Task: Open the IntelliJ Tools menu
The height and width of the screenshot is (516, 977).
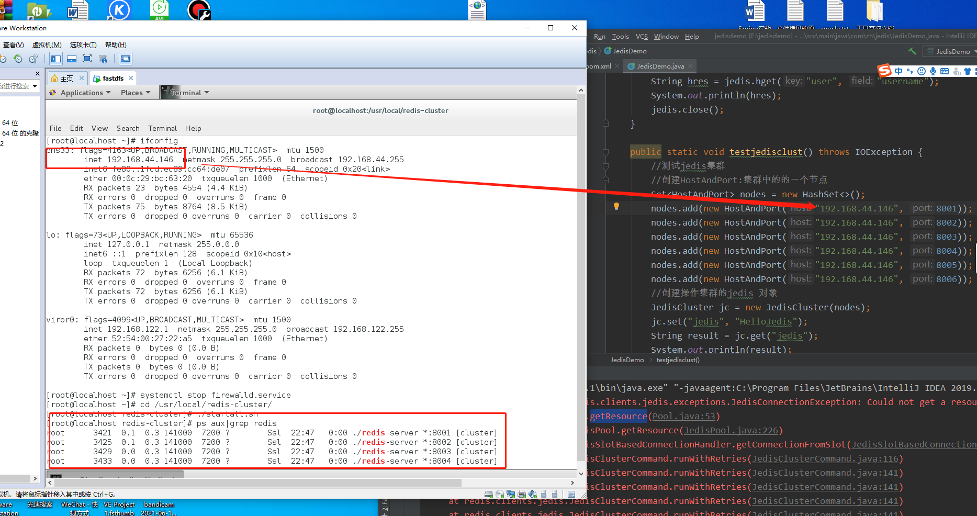Action: click(621, 37)
